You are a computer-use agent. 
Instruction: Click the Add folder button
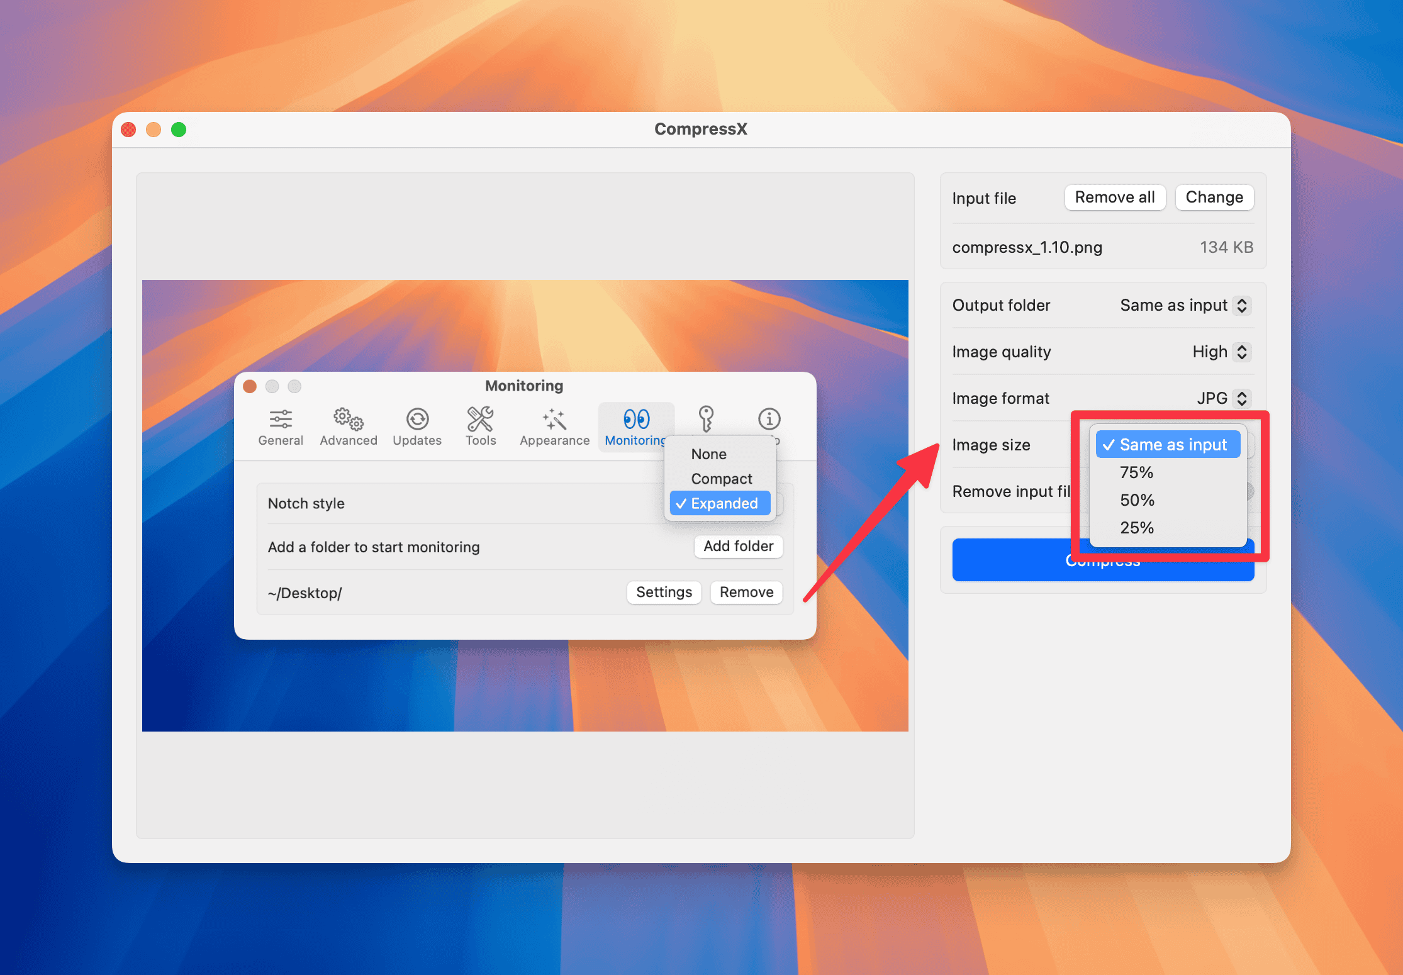coord(738,547)
